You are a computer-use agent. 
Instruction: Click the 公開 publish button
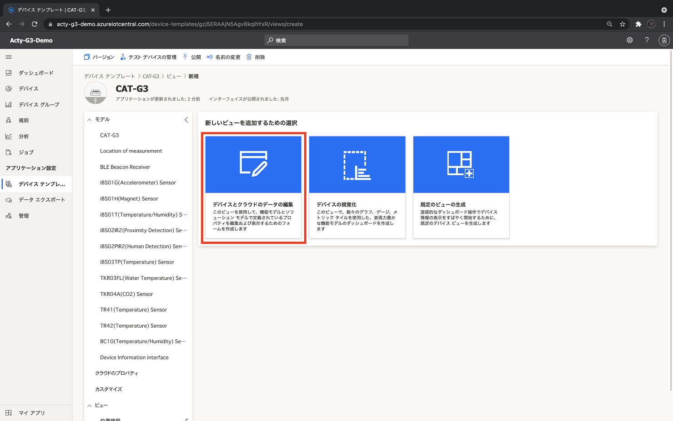pos(192,57)
